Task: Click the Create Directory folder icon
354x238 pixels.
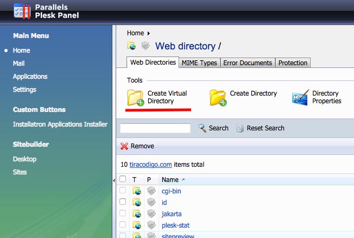Action: click(x=218, y=98)
